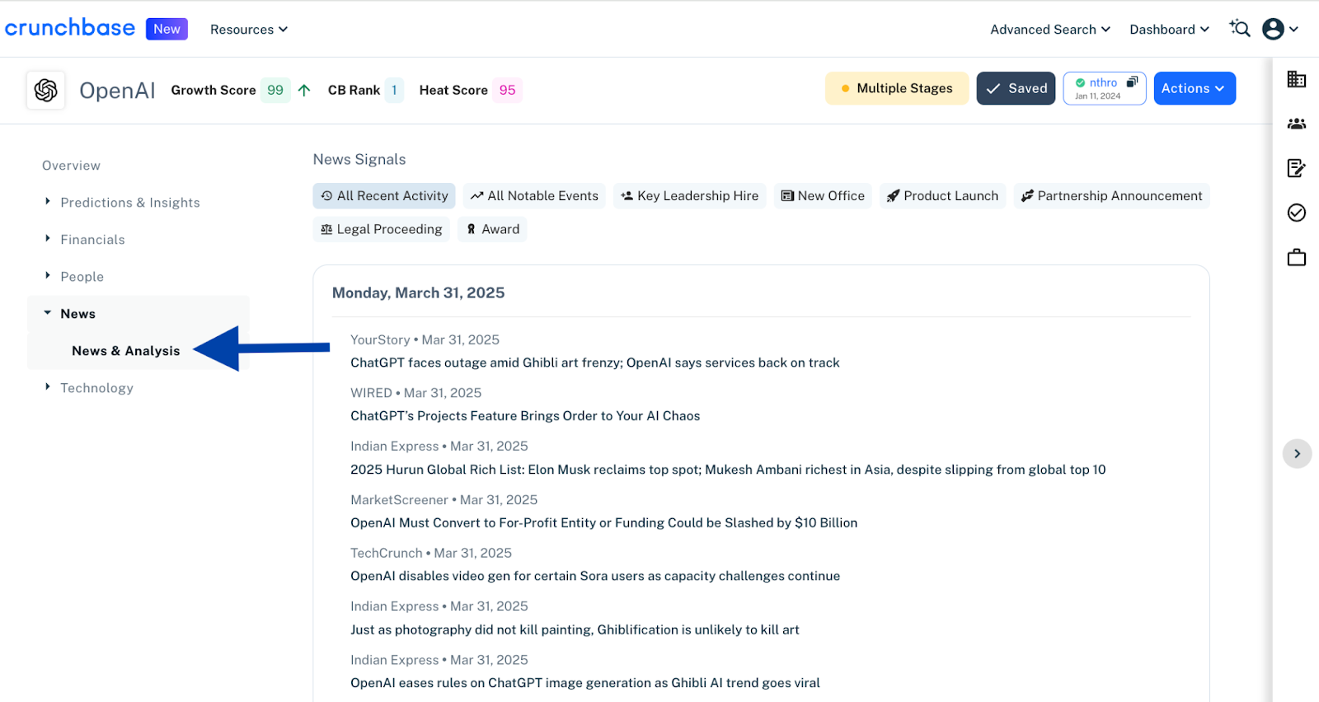
Task: Open the Advanced Search dropdown
Action: [x=1050, y=30]
